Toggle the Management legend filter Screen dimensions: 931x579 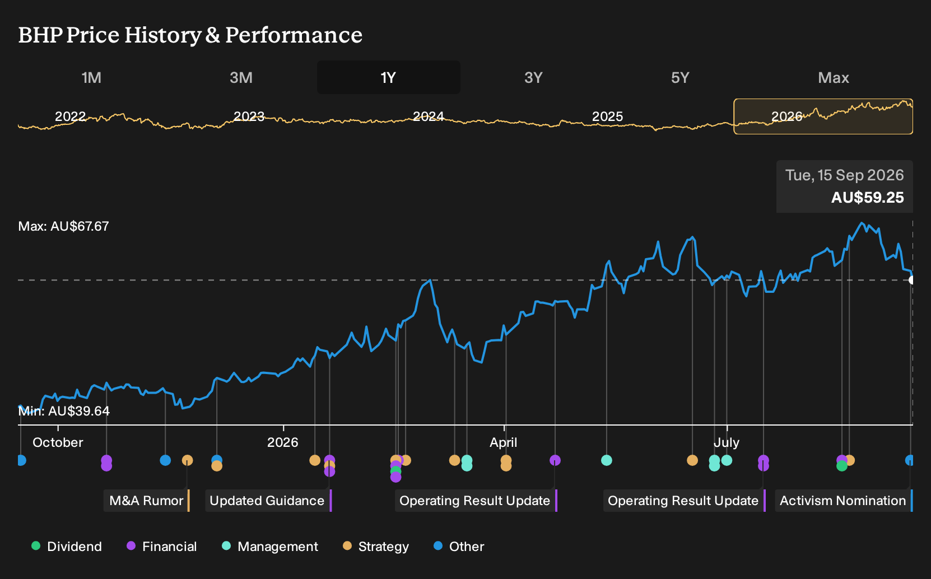270,547
